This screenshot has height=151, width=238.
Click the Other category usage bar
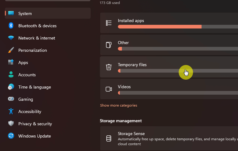tap(178, 49)
